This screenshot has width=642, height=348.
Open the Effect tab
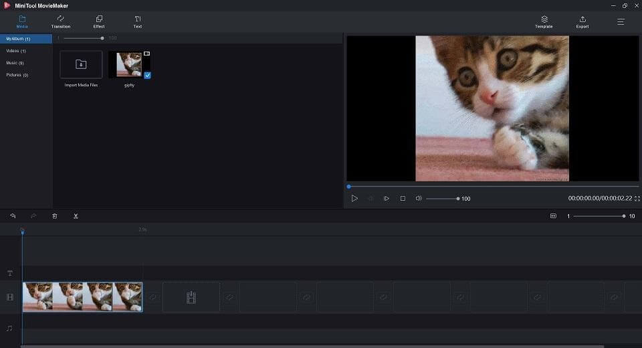[x=99, y=21]
